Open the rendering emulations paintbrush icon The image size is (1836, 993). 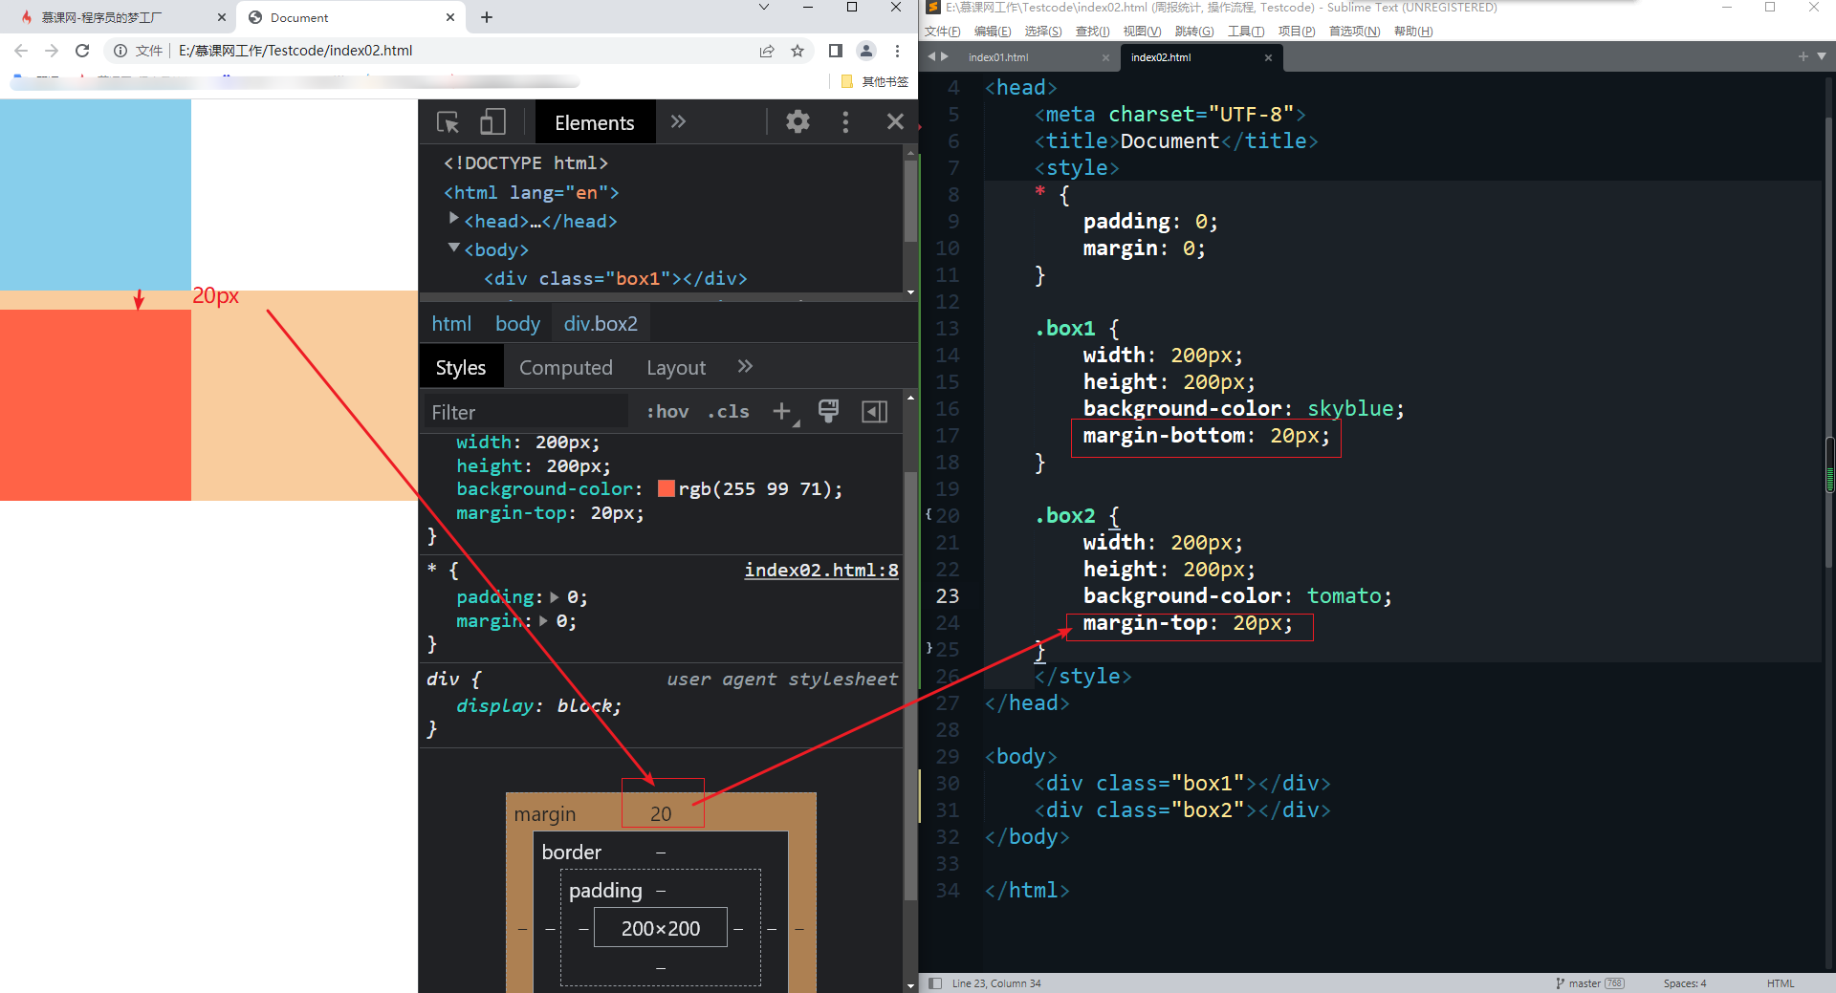point(828,411)
